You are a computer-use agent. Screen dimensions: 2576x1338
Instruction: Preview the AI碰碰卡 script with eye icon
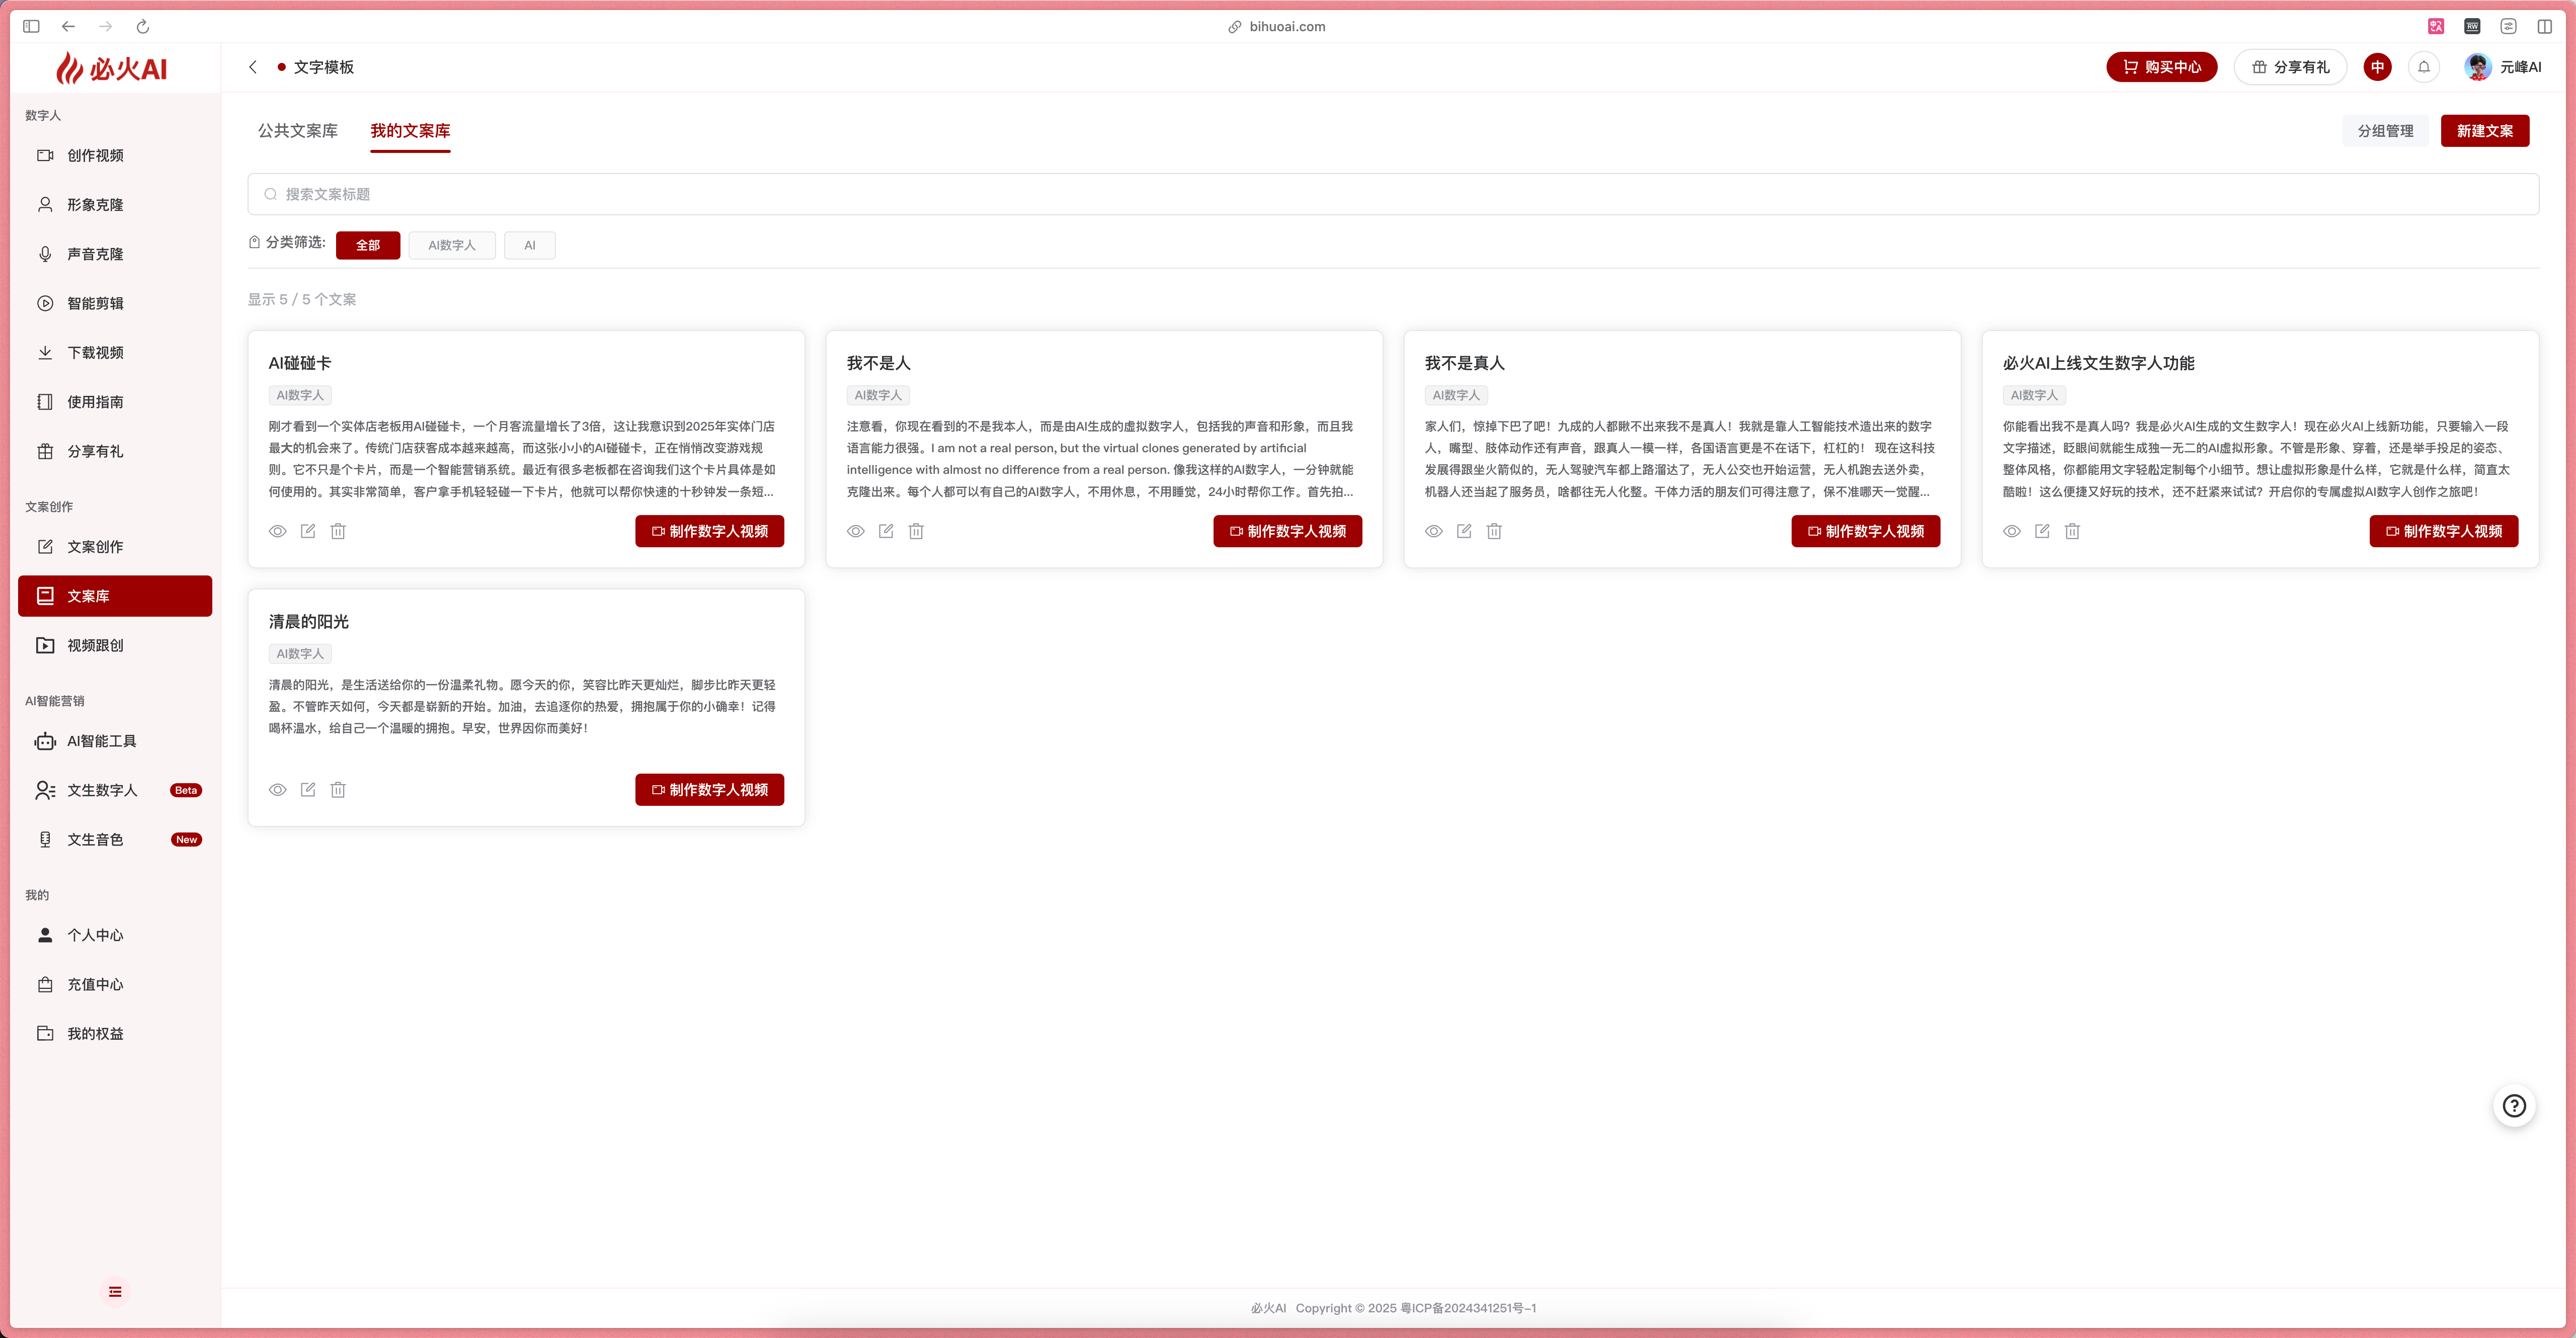pos(278,531)
